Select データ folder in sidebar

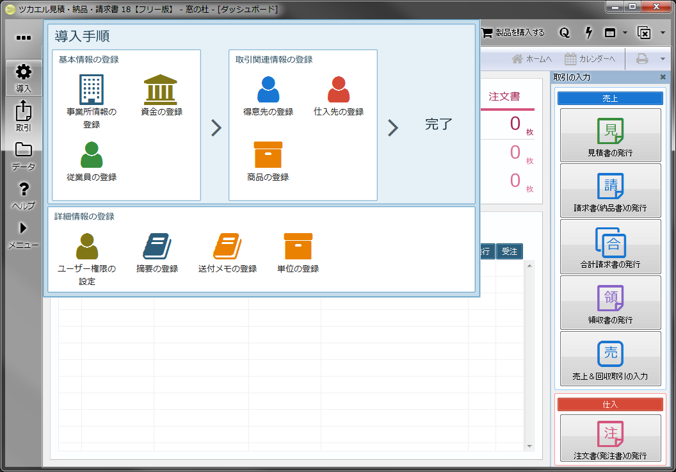tap(24, 156)
